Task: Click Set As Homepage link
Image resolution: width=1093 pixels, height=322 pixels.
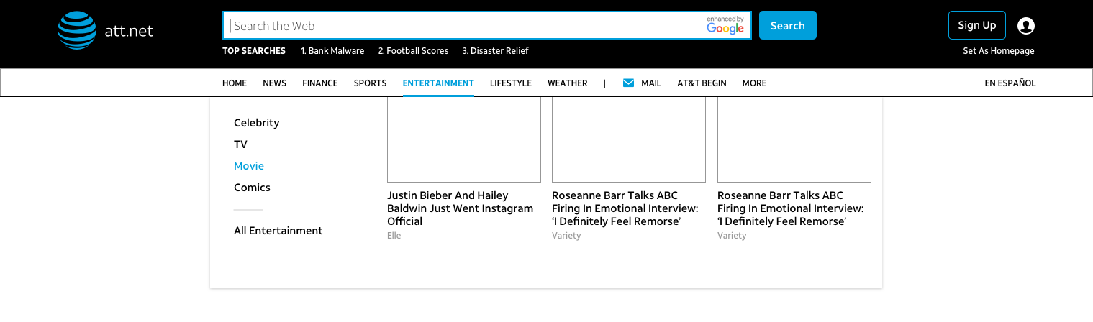Action: point(999,51)
